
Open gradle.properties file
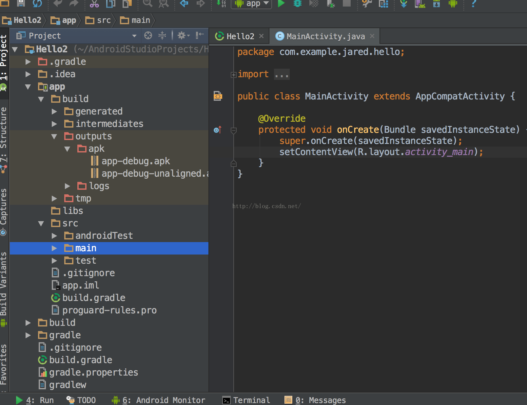(x=88, y=373)
